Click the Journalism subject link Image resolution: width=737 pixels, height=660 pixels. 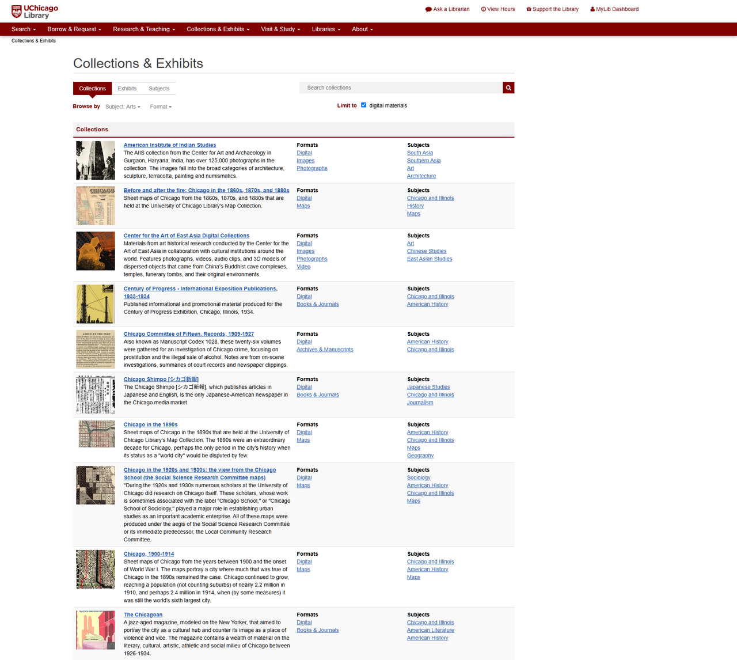(x=420, y=403)
